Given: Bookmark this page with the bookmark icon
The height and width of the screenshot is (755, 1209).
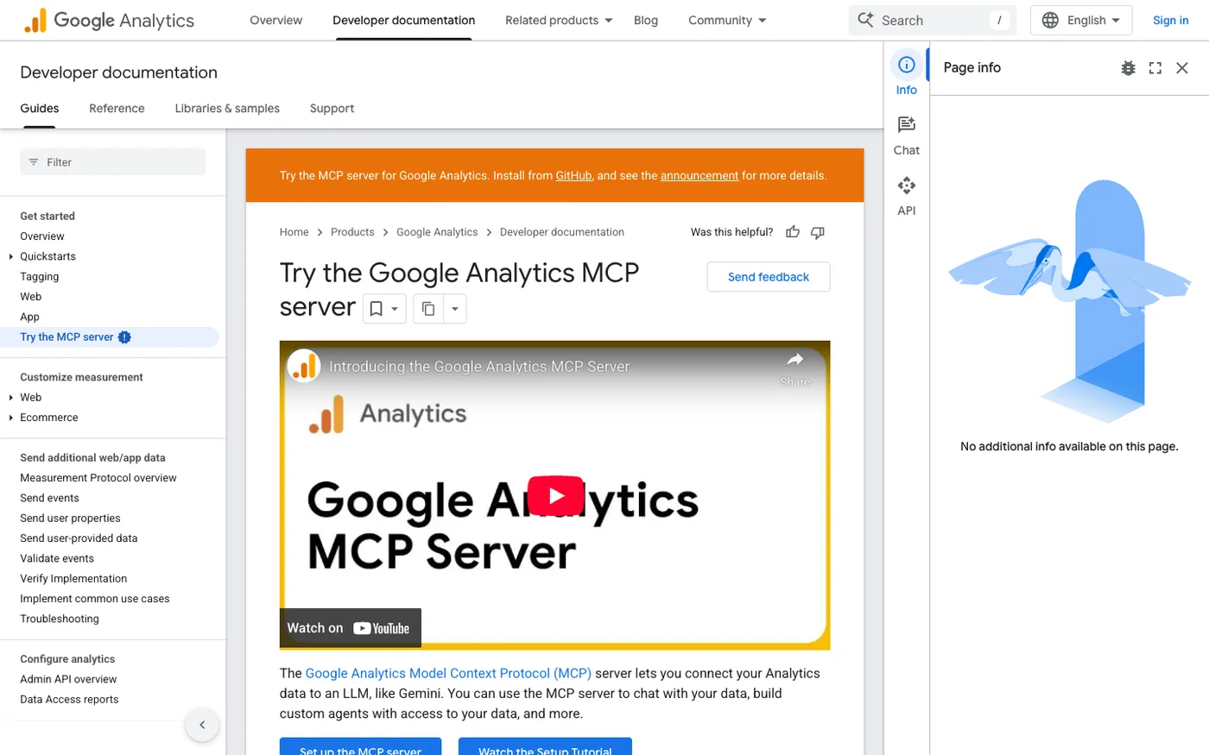Looking at the screenshot, I should pyautogui.click(x=377, y=308).
